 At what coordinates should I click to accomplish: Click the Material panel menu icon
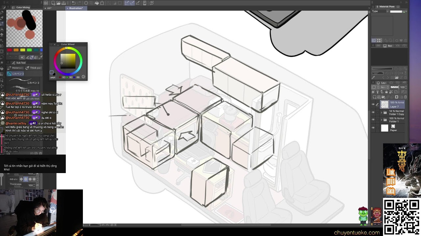pyautogui.click(x=373, y=7)
